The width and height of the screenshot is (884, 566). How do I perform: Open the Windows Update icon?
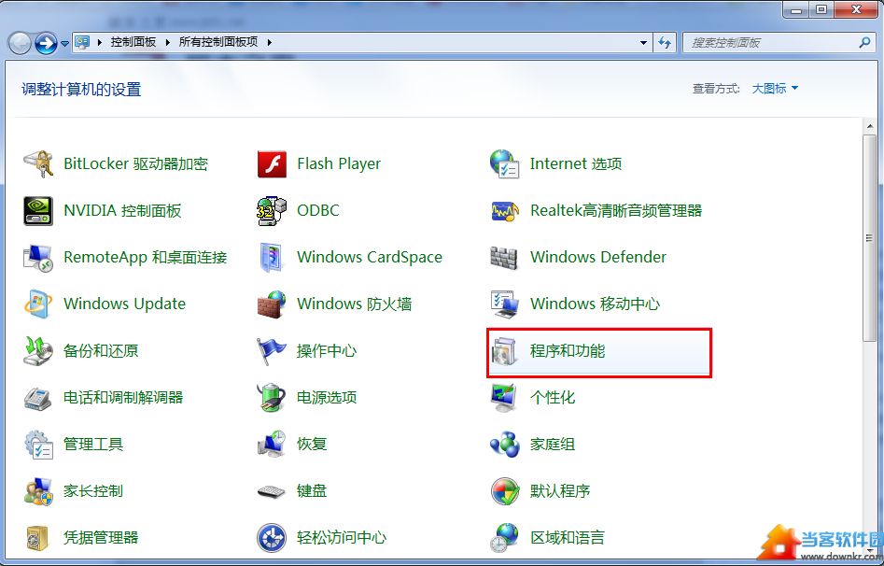pos(37,304)
